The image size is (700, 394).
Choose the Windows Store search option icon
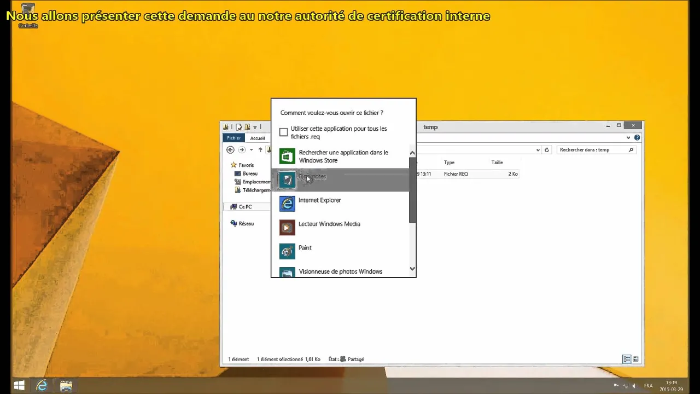tap(287, 156)
